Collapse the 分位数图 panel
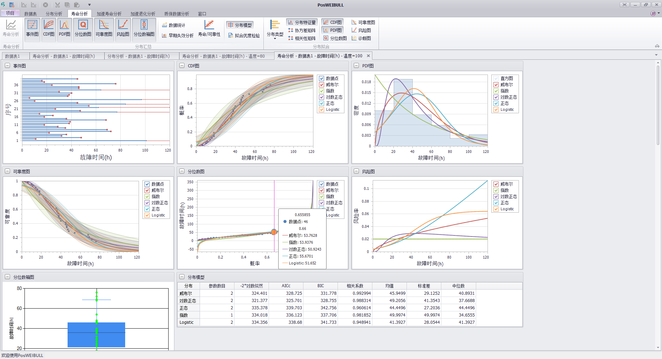This screenshot has width=662, height=359. click(x=182, y=171)
